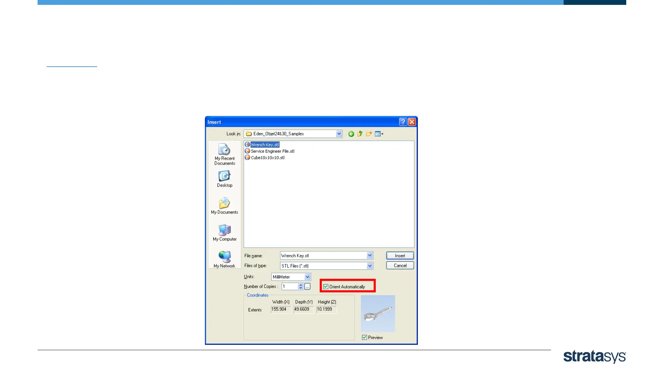Click the Cancel button
The height and width of the screenshot is (375, 668).
(400, 266)
